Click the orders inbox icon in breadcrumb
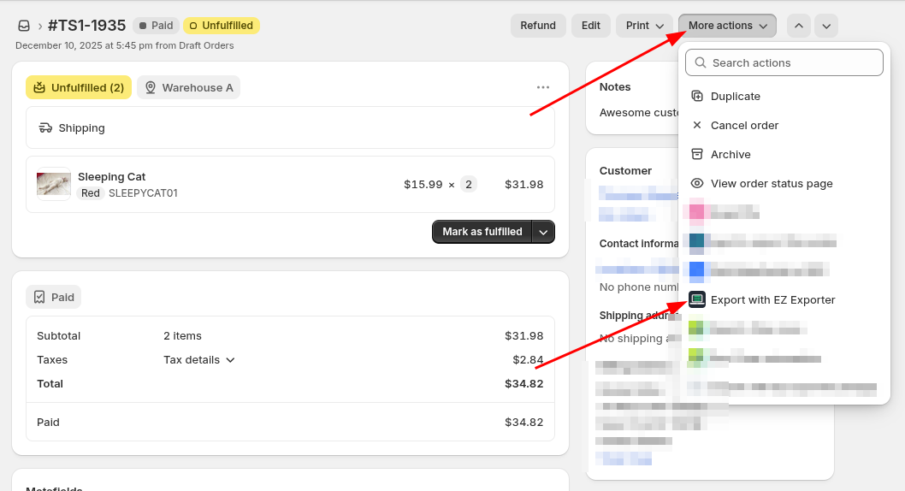Viewport: 905px width, 491px height. pos(24,26)
